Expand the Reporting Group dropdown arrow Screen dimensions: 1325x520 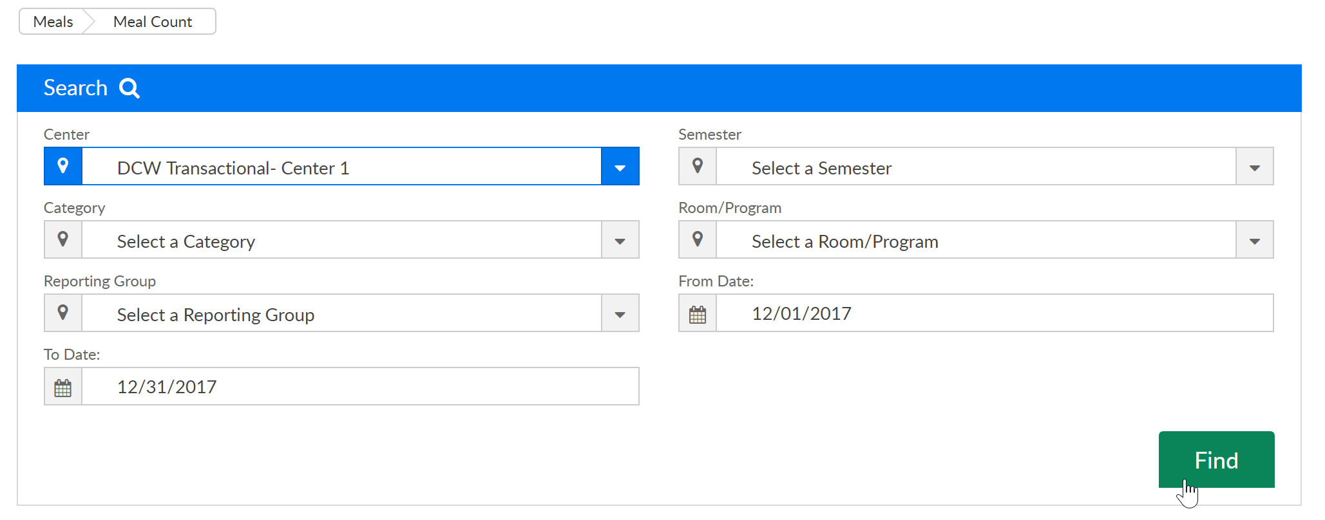(620, 314)
